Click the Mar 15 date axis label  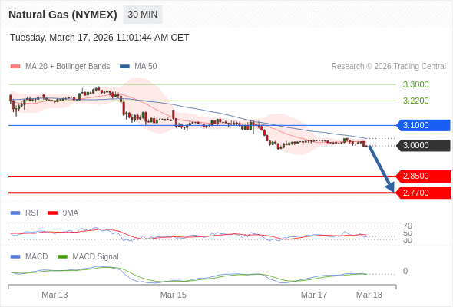point(174,295)
